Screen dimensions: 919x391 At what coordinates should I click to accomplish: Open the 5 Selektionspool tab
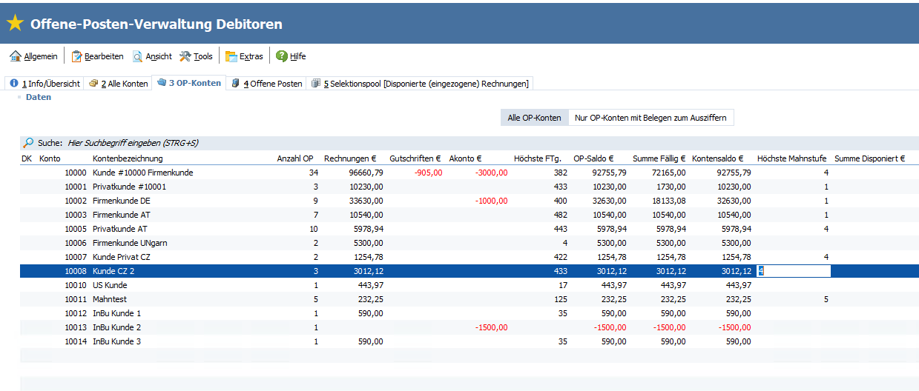(420, 84)
